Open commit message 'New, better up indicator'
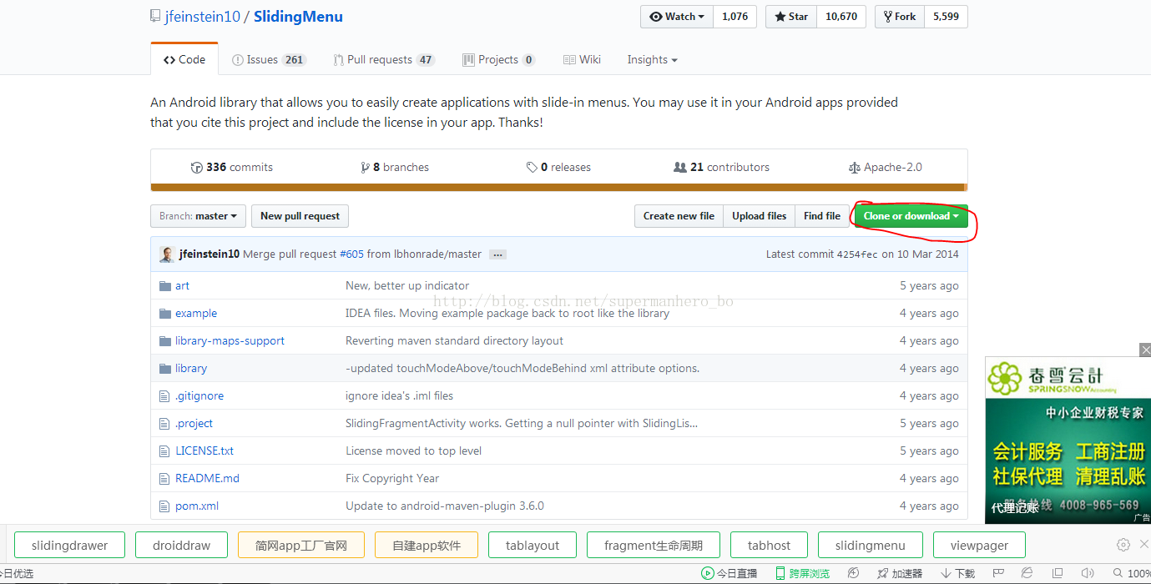Viewport: 1151px width, 584px height. coord(407,285)
